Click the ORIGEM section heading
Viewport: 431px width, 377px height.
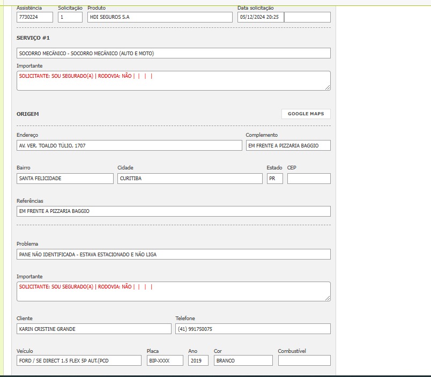[x=27, y=114]
